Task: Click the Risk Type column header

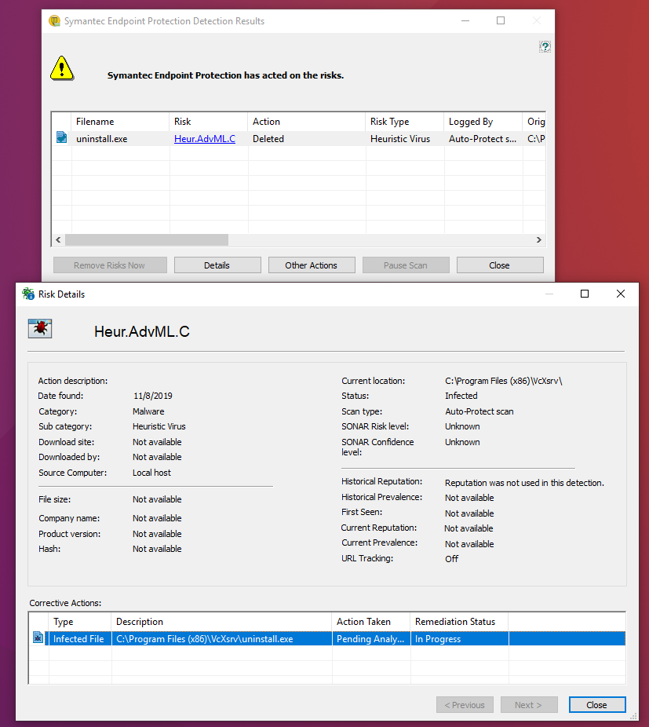Action: pyautogui.click(x=405, y=122)
